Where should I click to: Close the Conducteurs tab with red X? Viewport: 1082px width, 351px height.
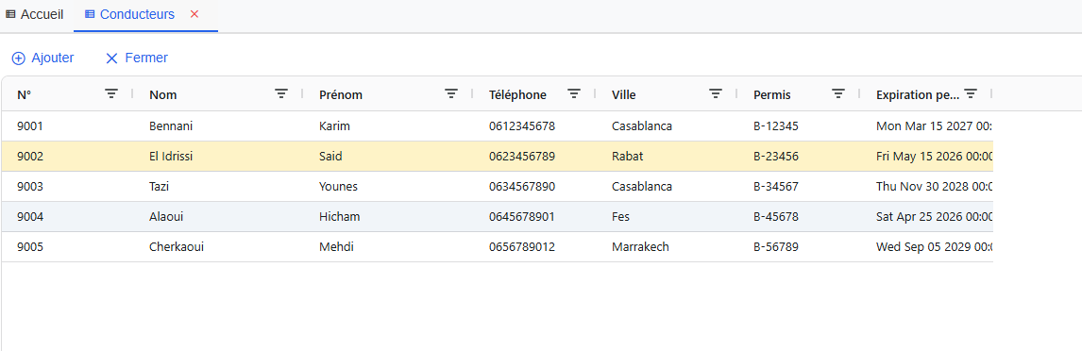pyautogui.click(x=194, y=14)
